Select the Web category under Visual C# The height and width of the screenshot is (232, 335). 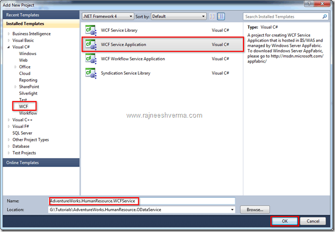coord(23,60)
